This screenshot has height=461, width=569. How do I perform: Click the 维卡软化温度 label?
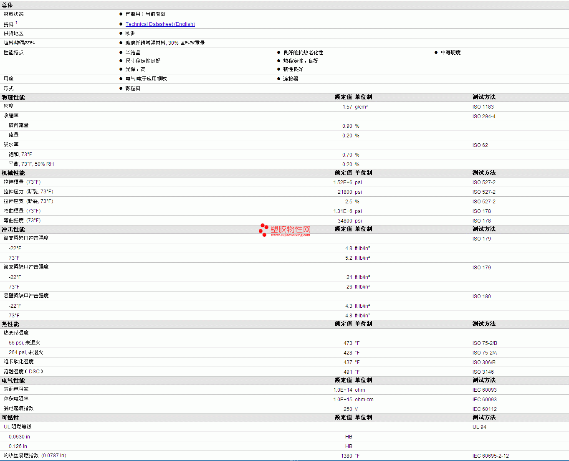pos(19,362)
